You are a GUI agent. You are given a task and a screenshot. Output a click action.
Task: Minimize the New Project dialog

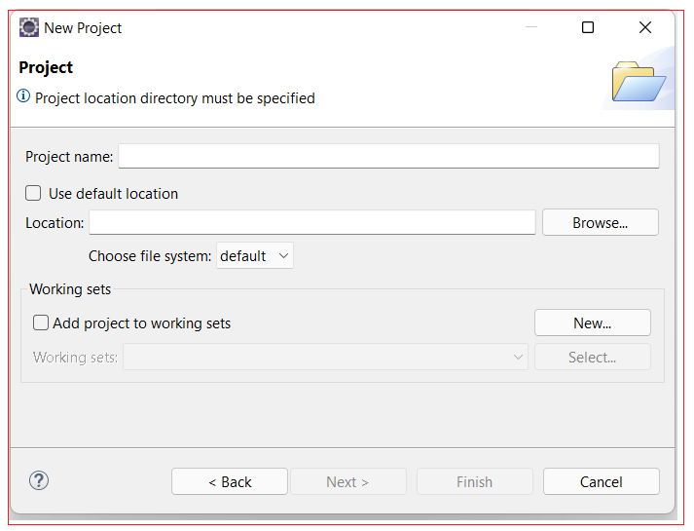click(531, 27)
